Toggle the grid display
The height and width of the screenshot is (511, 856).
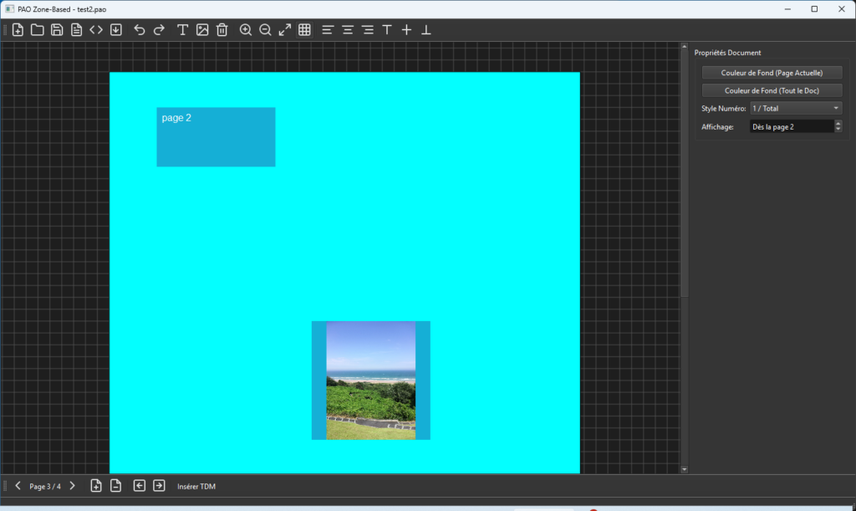click(305, 30)
